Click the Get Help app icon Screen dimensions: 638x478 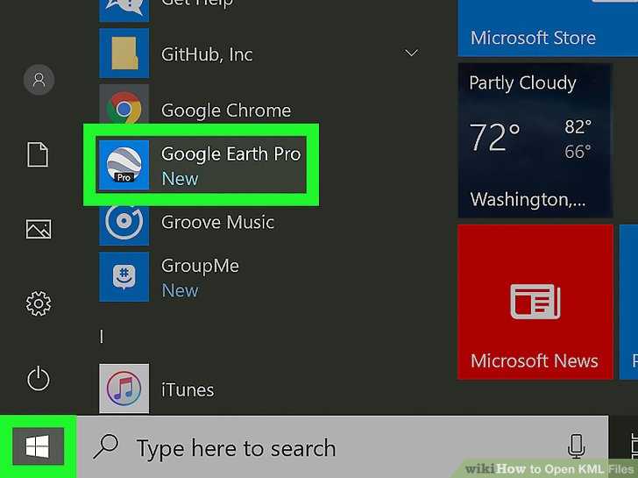[124, 11]
